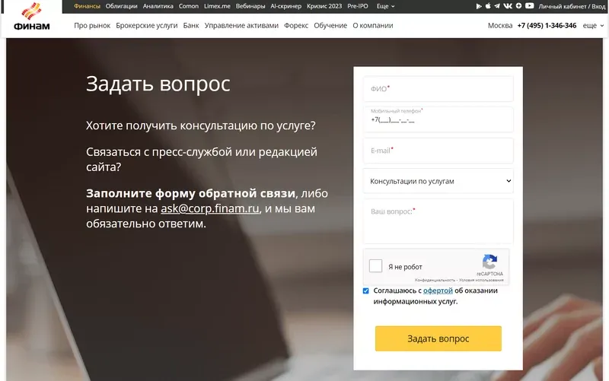Image resolution: width=609 pixels, height=381 pixels.
Task: Open the VK social icon
Action: point(508,6)
